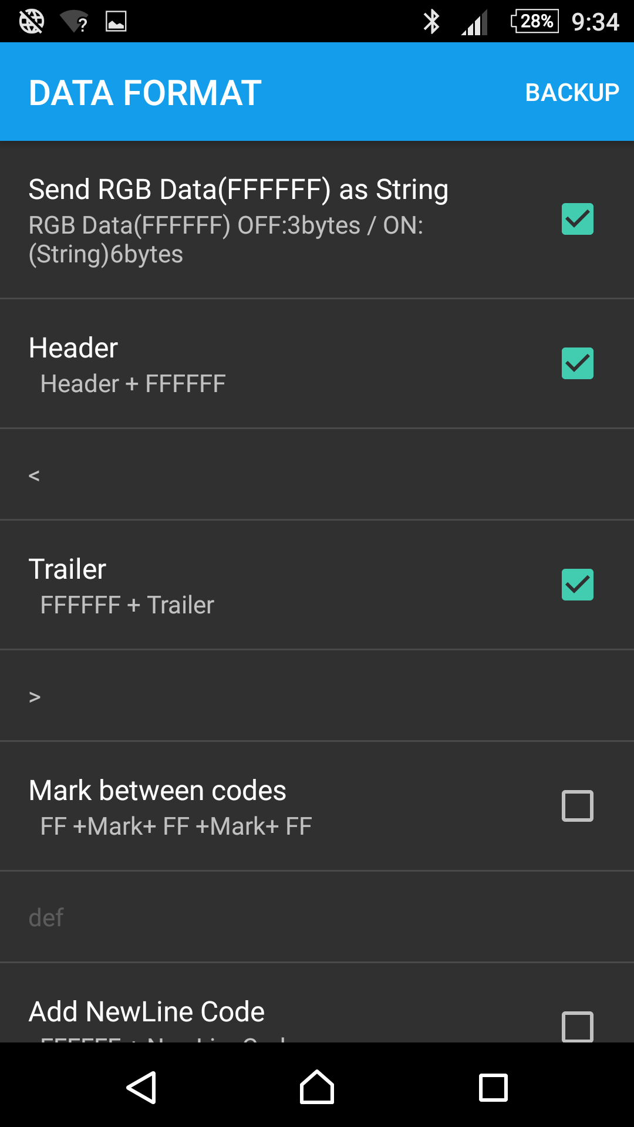The height and width of the screenshot is (1127, 634).
Task: Edit the trailer value '>' field
Action: tap(317, 696)
